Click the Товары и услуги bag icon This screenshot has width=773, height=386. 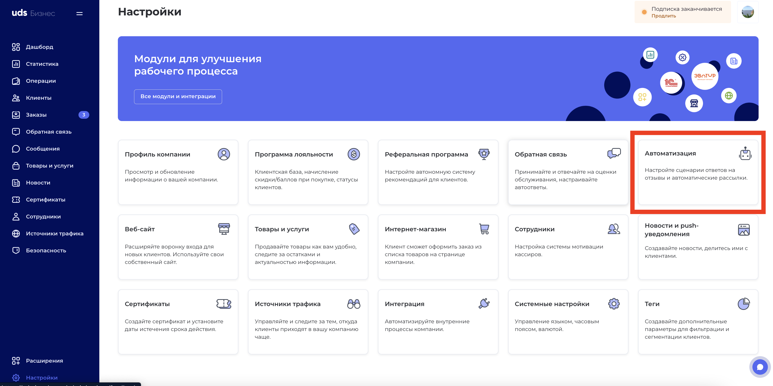click(x=16, y=166)
